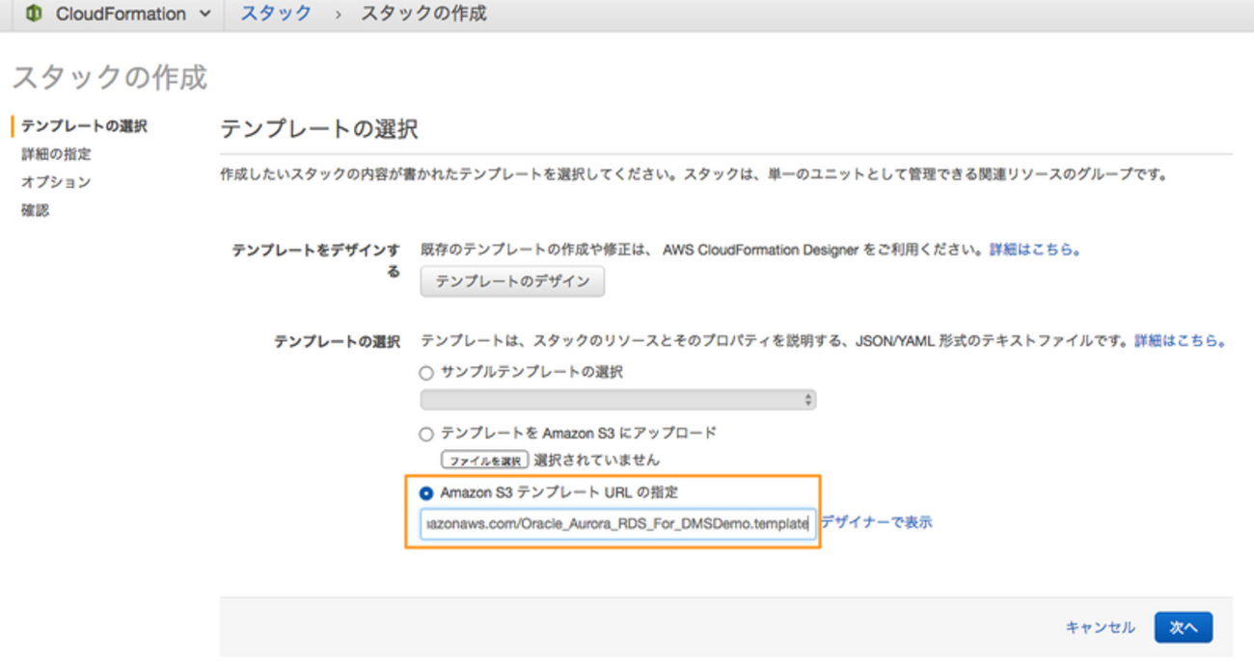Click the デザイナーで表示 link
Screen dimensions: 1254x661
(x=876, y=523)
